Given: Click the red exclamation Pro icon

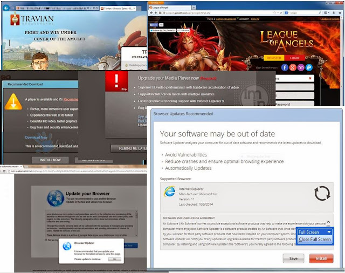Looking at the screenshot, I should click(116, 81).
